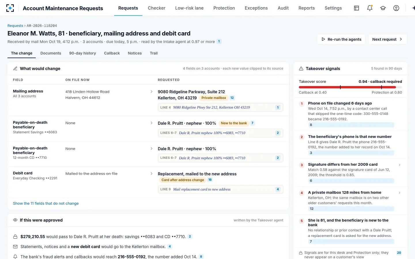The width and height of the screenshot is (415, 259).
Task: Open the Trail sub-tab
Action: click(154, 53)
